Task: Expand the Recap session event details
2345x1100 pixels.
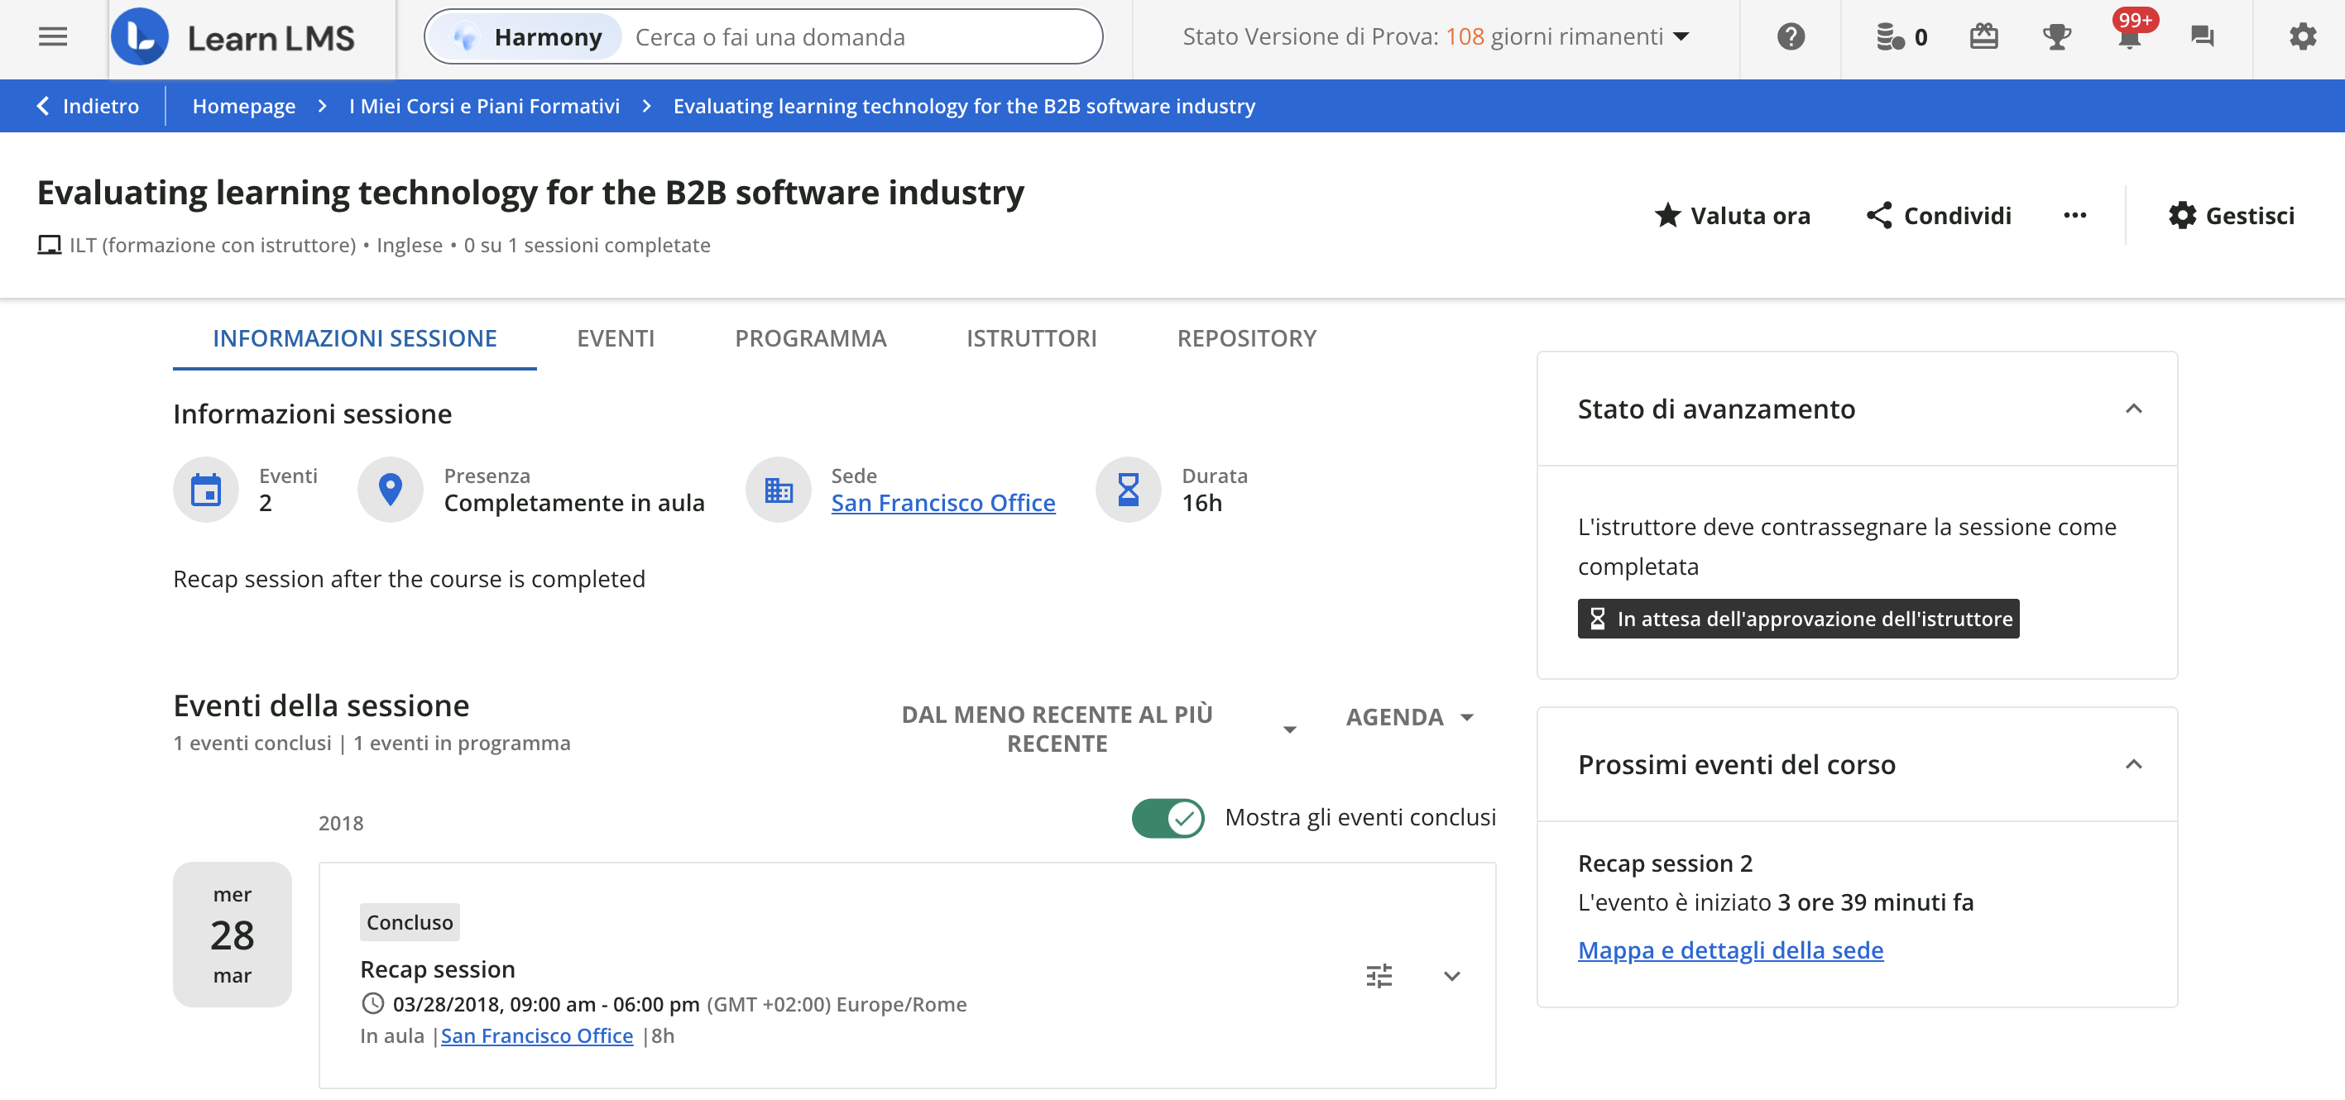Action: click(x=1451, y=976)
